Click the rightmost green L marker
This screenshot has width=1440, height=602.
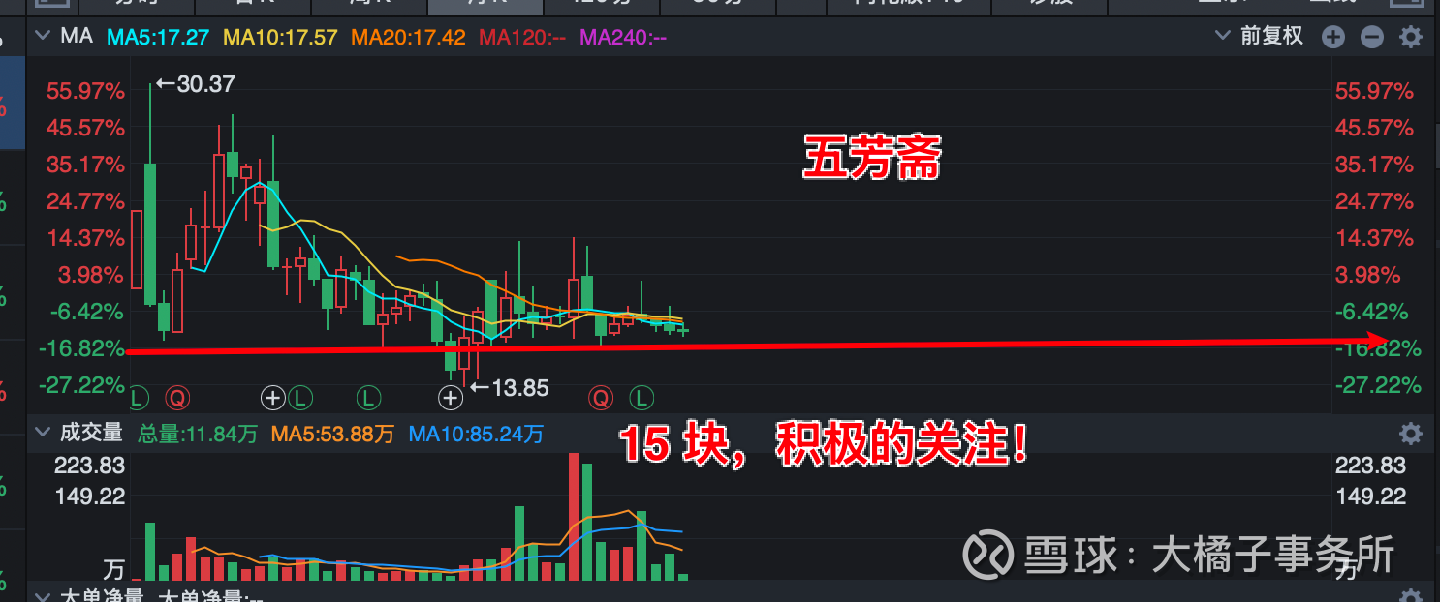click(x=642, y=396)
